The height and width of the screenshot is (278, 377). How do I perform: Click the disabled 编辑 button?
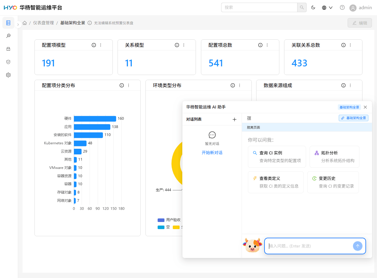(360, 23)
